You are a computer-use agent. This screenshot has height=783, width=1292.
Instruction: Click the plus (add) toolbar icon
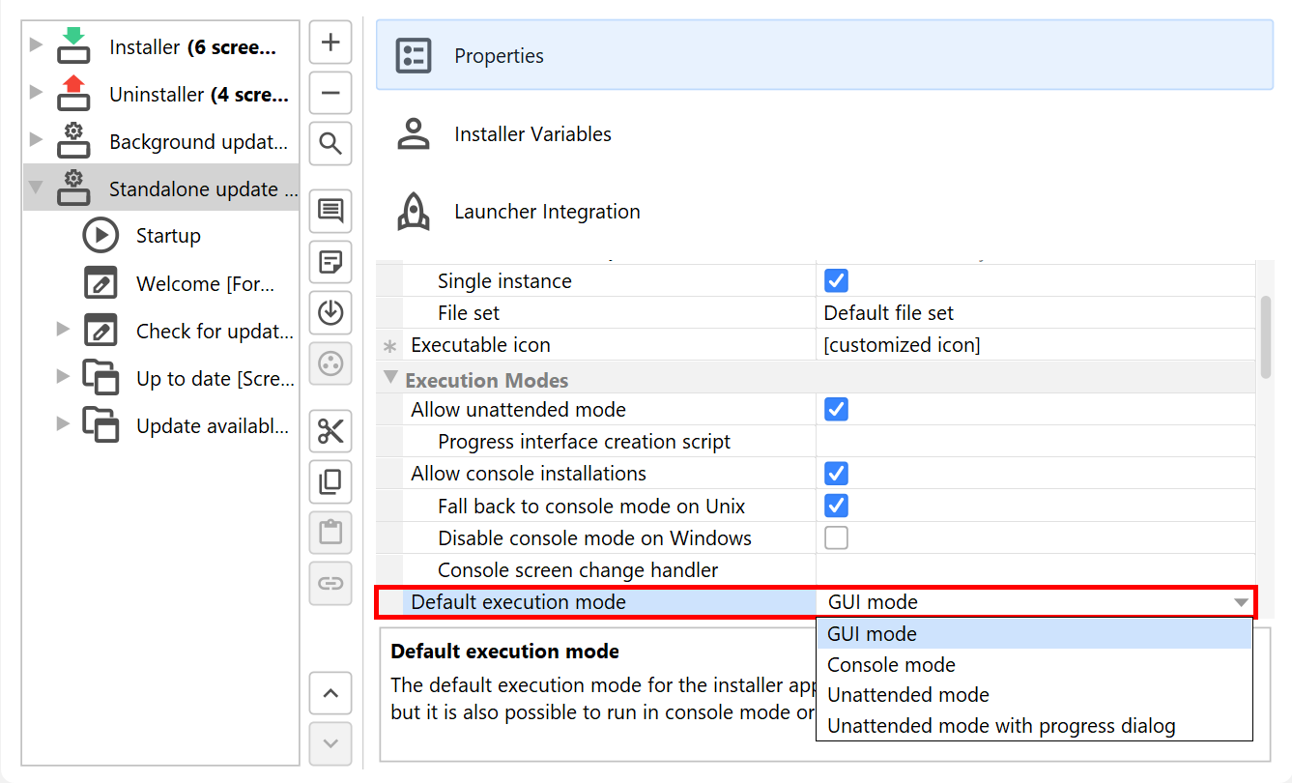(330, 43)
